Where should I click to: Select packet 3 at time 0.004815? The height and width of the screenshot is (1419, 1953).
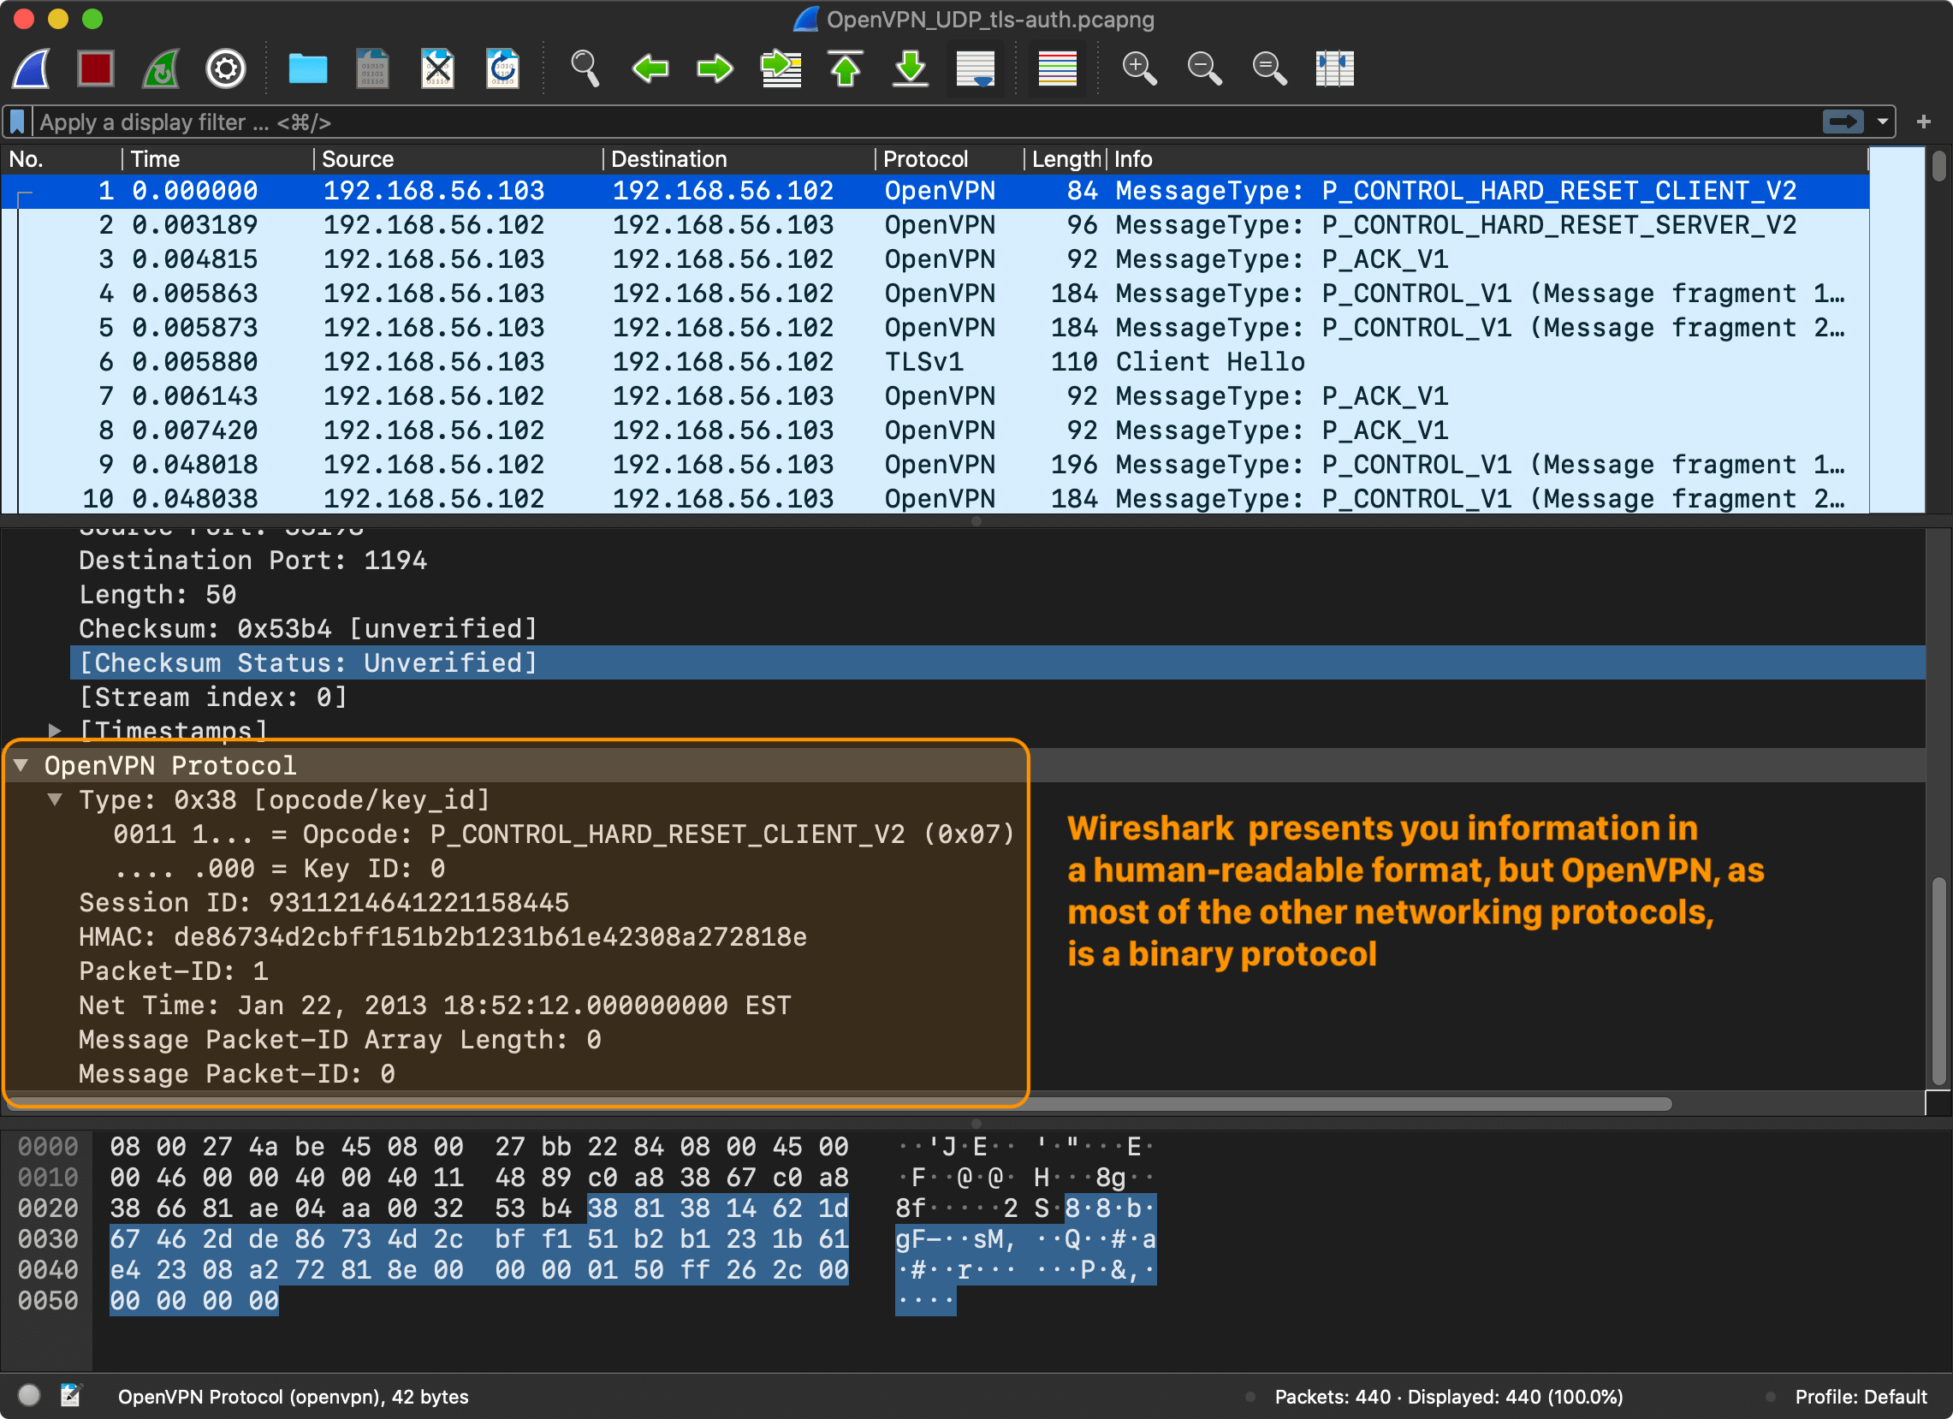click(935, 259)
